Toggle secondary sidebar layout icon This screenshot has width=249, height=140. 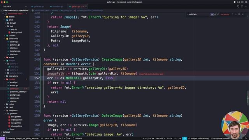pos(242,2)
